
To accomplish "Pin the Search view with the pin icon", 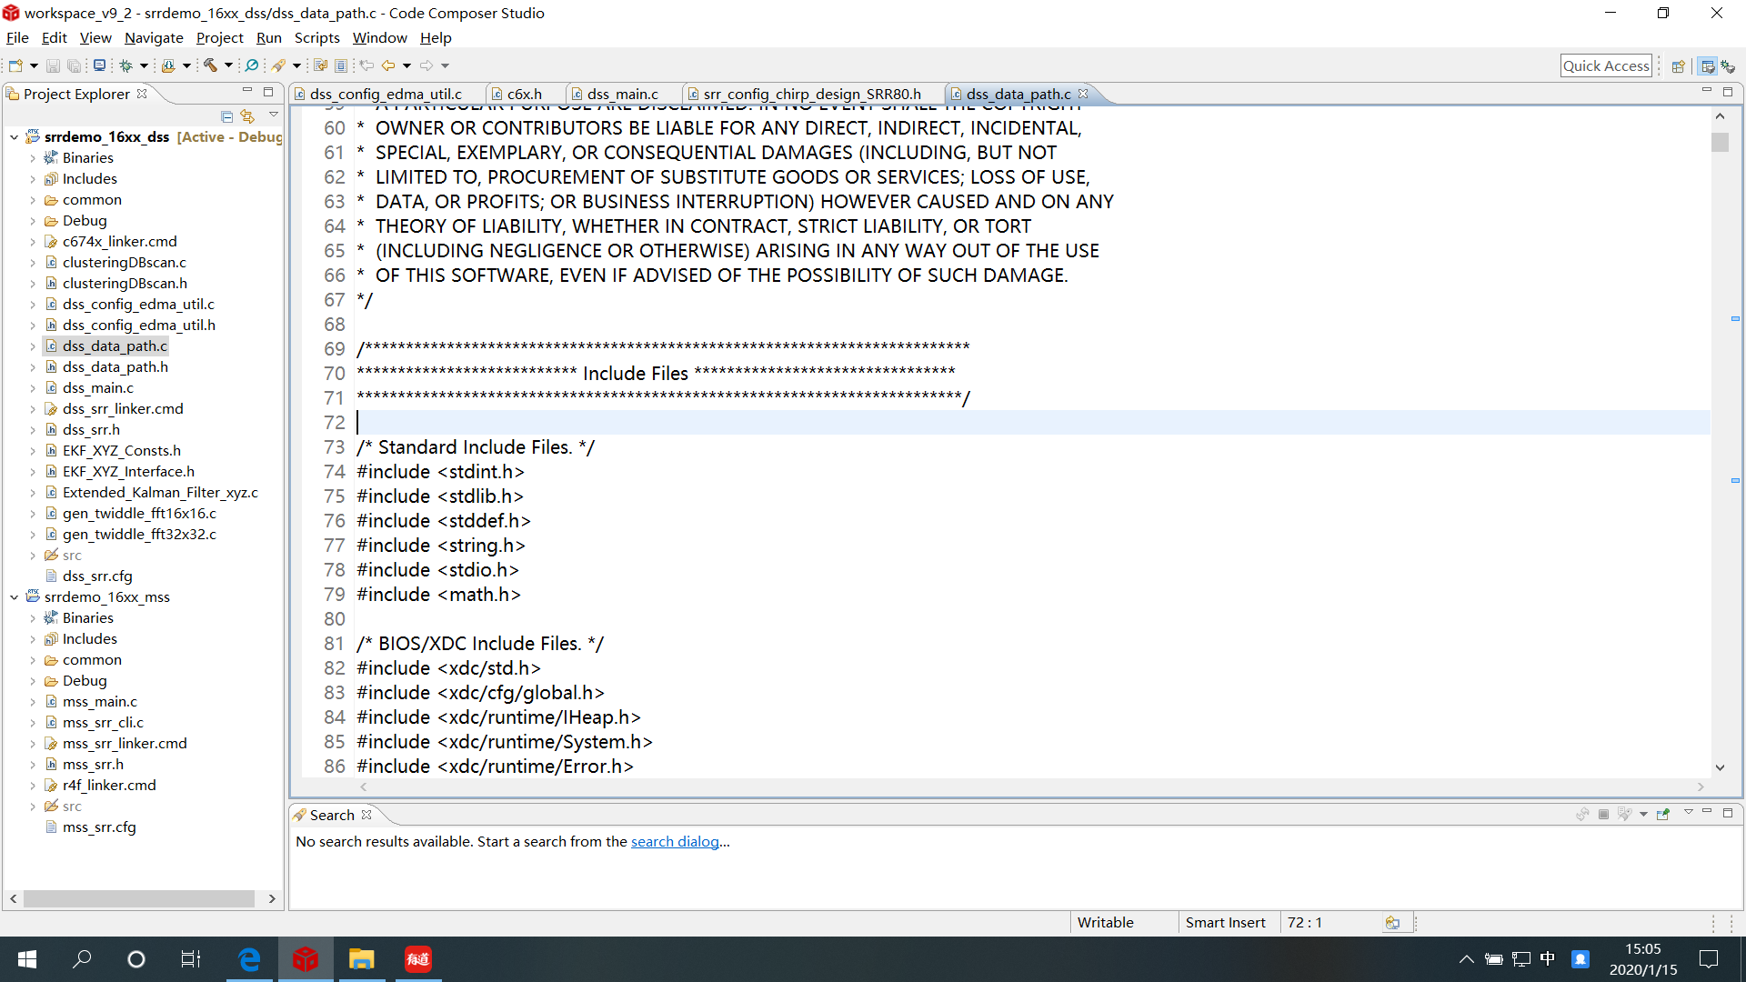I will click(x=1662, y=814).
